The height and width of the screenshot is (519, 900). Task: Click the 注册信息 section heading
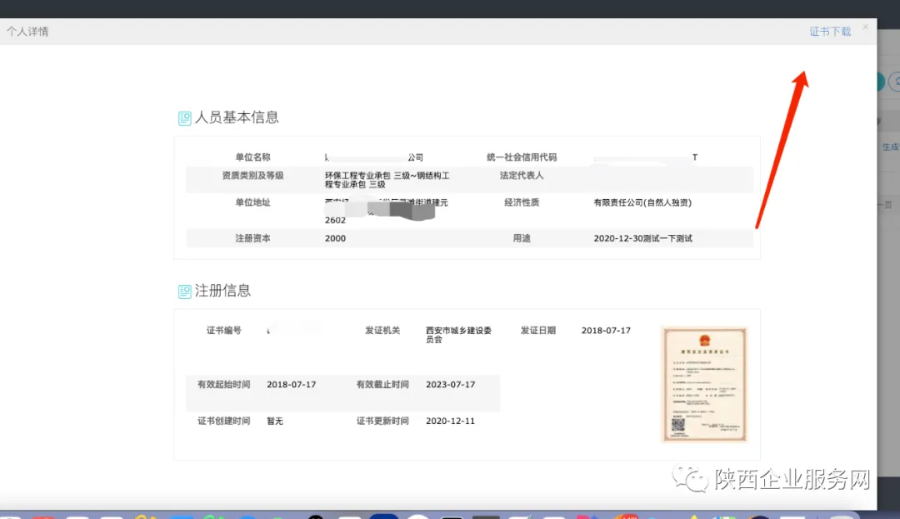222,291
